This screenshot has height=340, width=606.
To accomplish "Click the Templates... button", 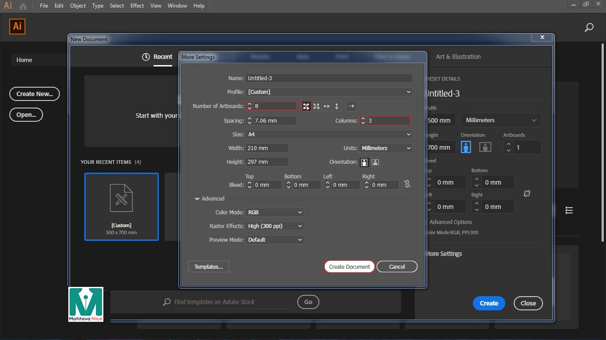I will click(x=209, y=267).
